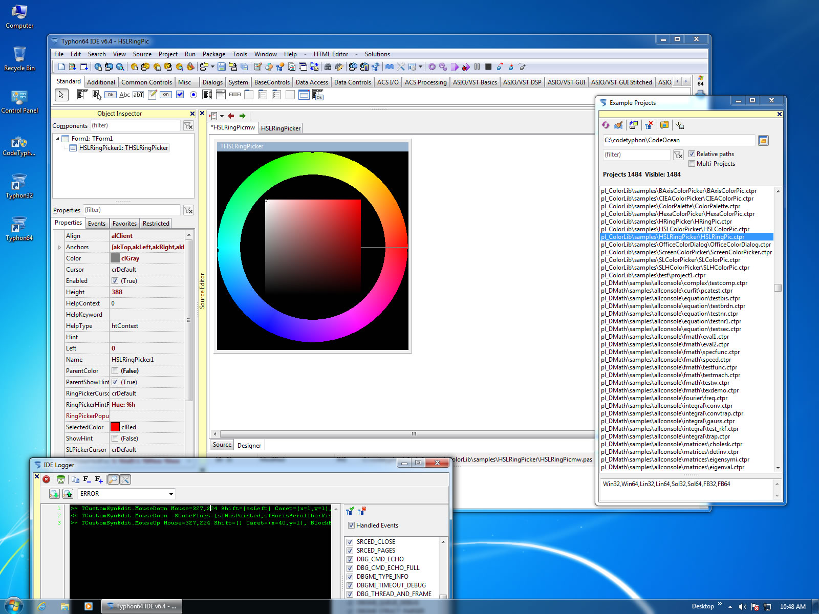
Task: Open the Project menu
Action: (168, 54)
